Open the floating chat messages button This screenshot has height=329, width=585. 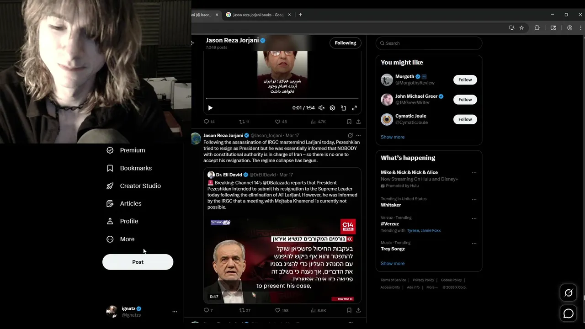[569, 313]
